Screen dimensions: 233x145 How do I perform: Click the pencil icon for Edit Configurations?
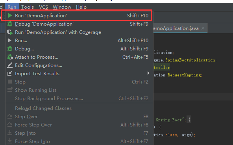10,65
